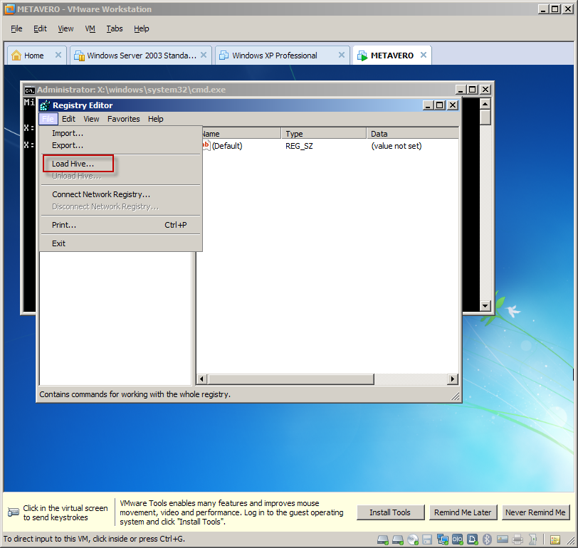
Task: Click the printer status icon
Action: click(x=517, y=539)
